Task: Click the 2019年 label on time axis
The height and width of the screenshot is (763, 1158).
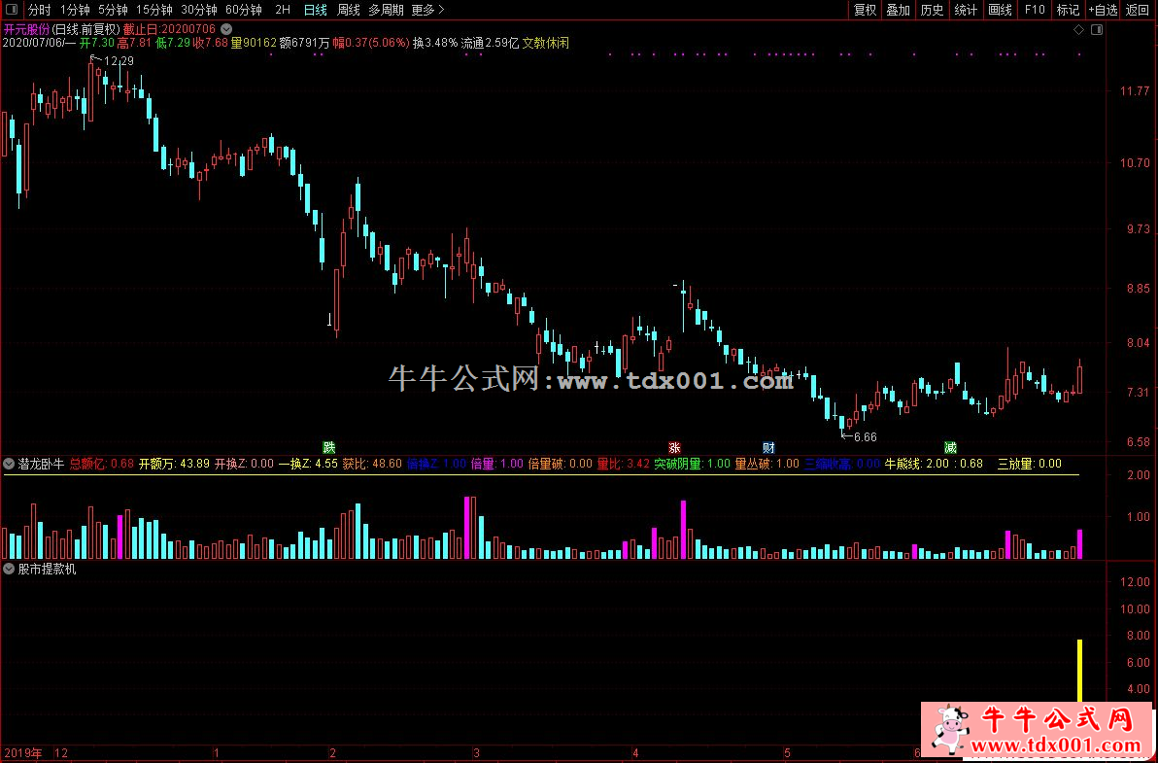Action: (22, 753)
